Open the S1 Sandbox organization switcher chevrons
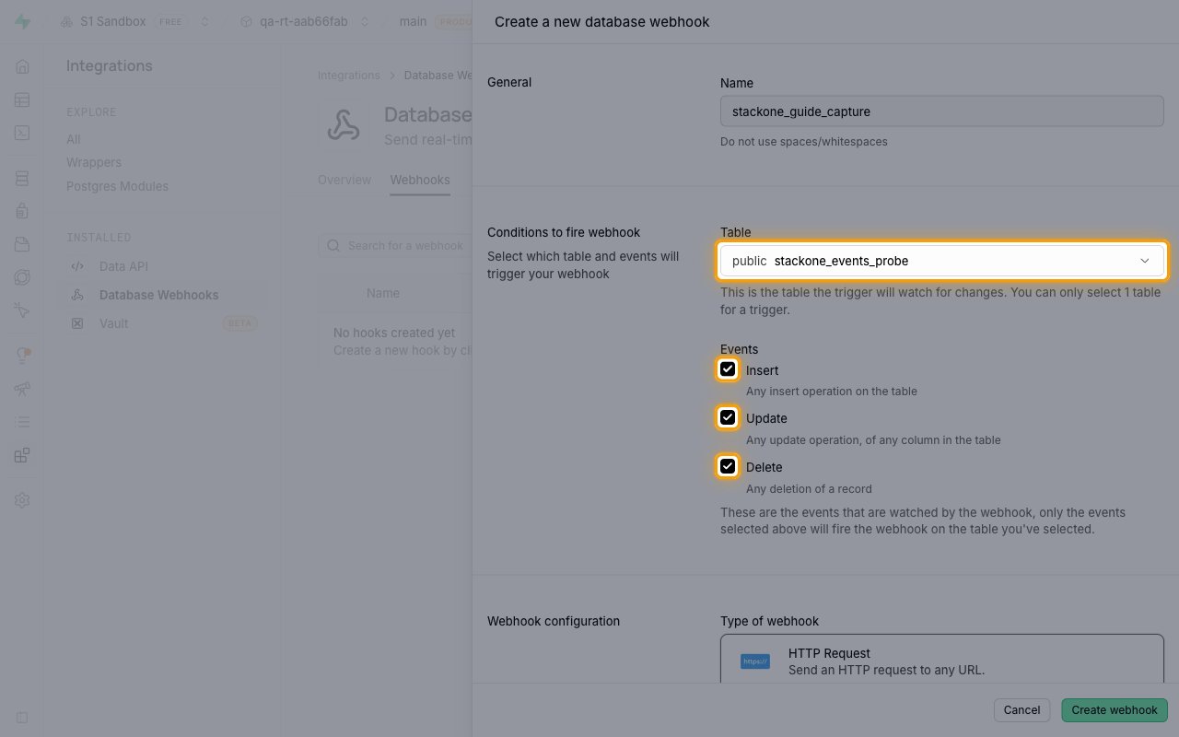This screenshot has height=737, width=1179. coord(204,21)
